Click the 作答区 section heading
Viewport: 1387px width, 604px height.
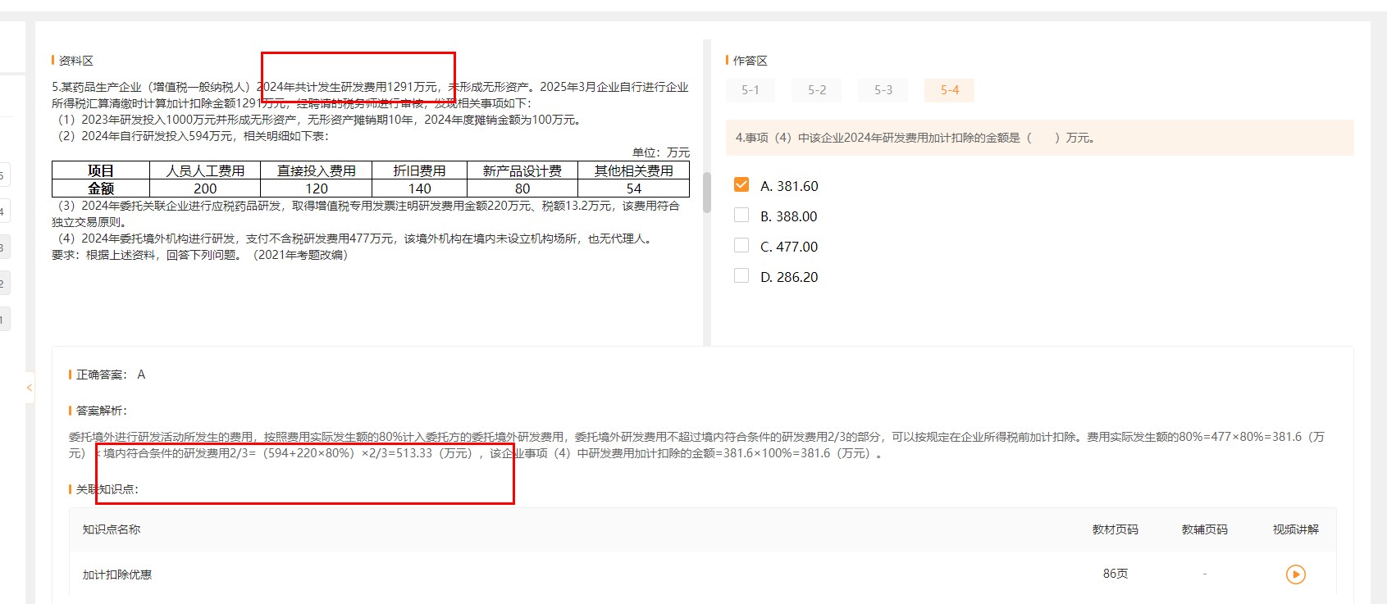coord(750,61)
